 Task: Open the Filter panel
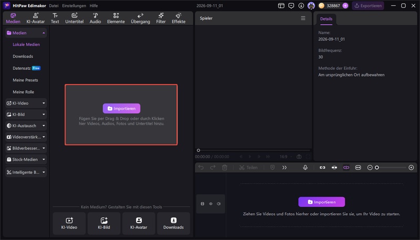(x=161, y=18)
